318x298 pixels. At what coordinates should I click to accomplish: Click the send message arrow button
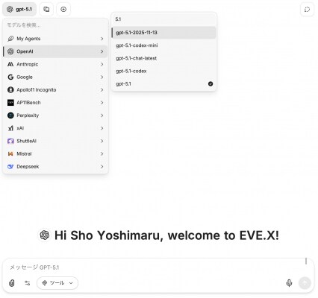click(x=305, y=283)
